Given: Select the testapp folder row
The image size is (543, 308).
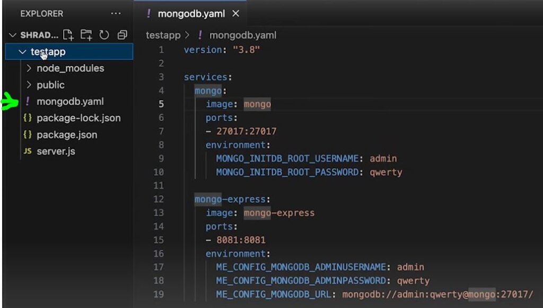Looking at the screenshot, I should click(x=69, y=51).
